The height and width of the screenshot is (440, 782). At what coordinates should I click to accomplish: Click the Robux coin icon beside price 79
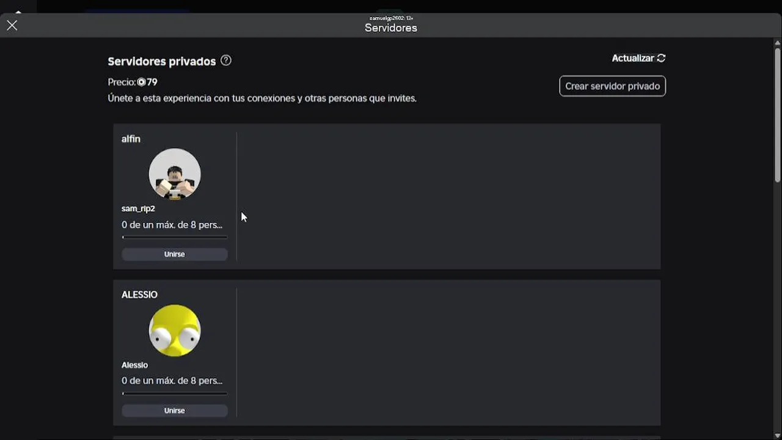click(141, 82)
